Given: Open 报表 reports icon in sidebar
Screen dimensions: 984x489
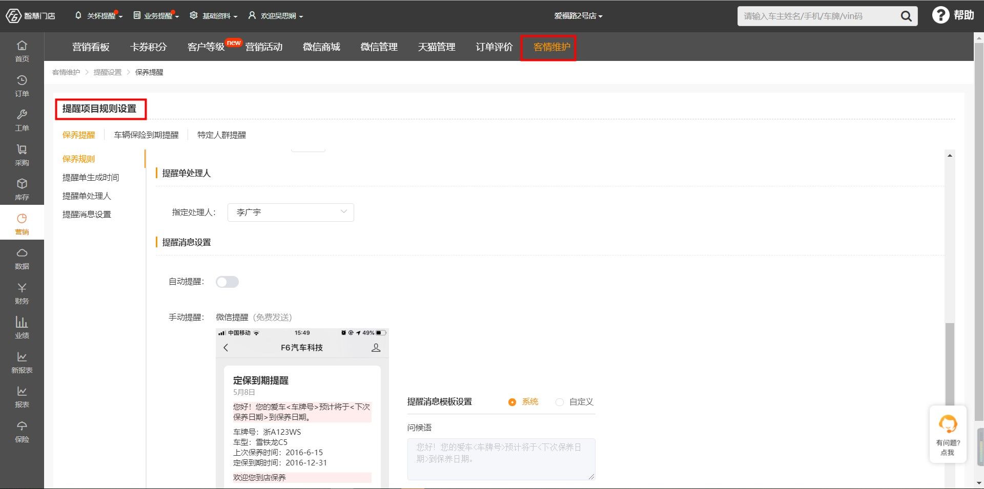Looking at the screenshot, I should 22,397.
